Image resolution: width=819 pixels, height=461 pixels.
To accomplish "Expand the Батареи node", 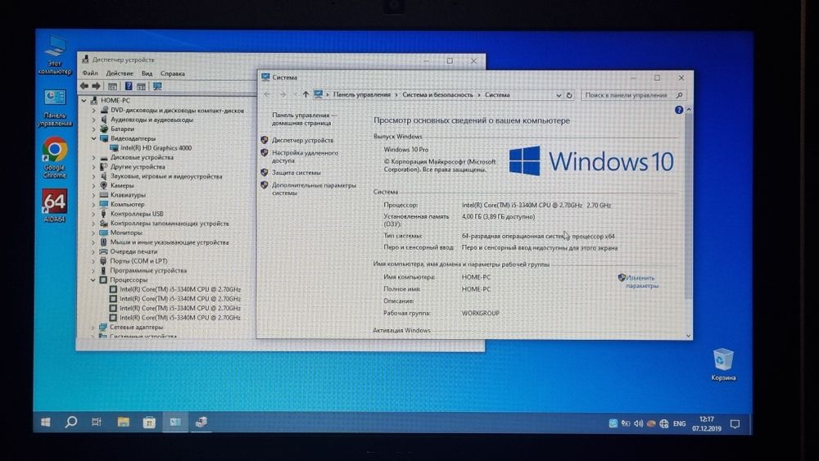I will coord(93,129).
